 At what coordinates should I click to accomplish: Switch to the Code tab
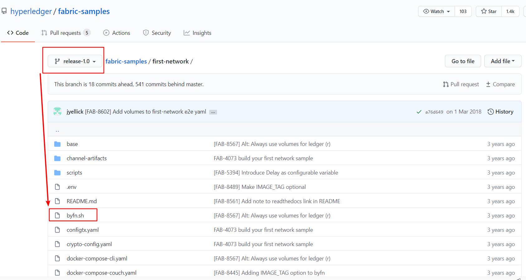(18, 33)
